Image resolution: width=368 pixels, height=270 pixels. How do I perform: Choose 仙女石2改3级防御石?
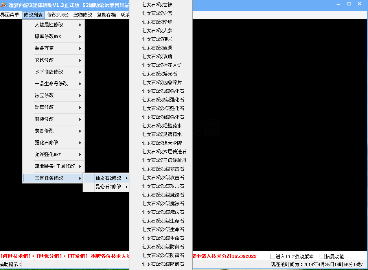click(161, 264)
